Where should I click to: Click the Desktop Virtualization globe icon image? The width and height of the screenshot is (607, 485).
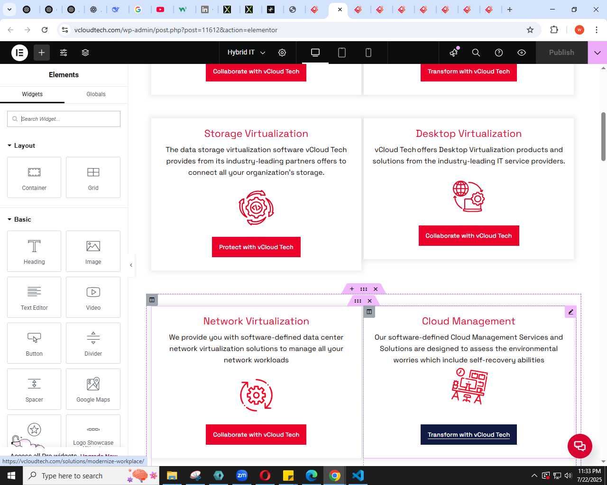[x=469, y=196]
